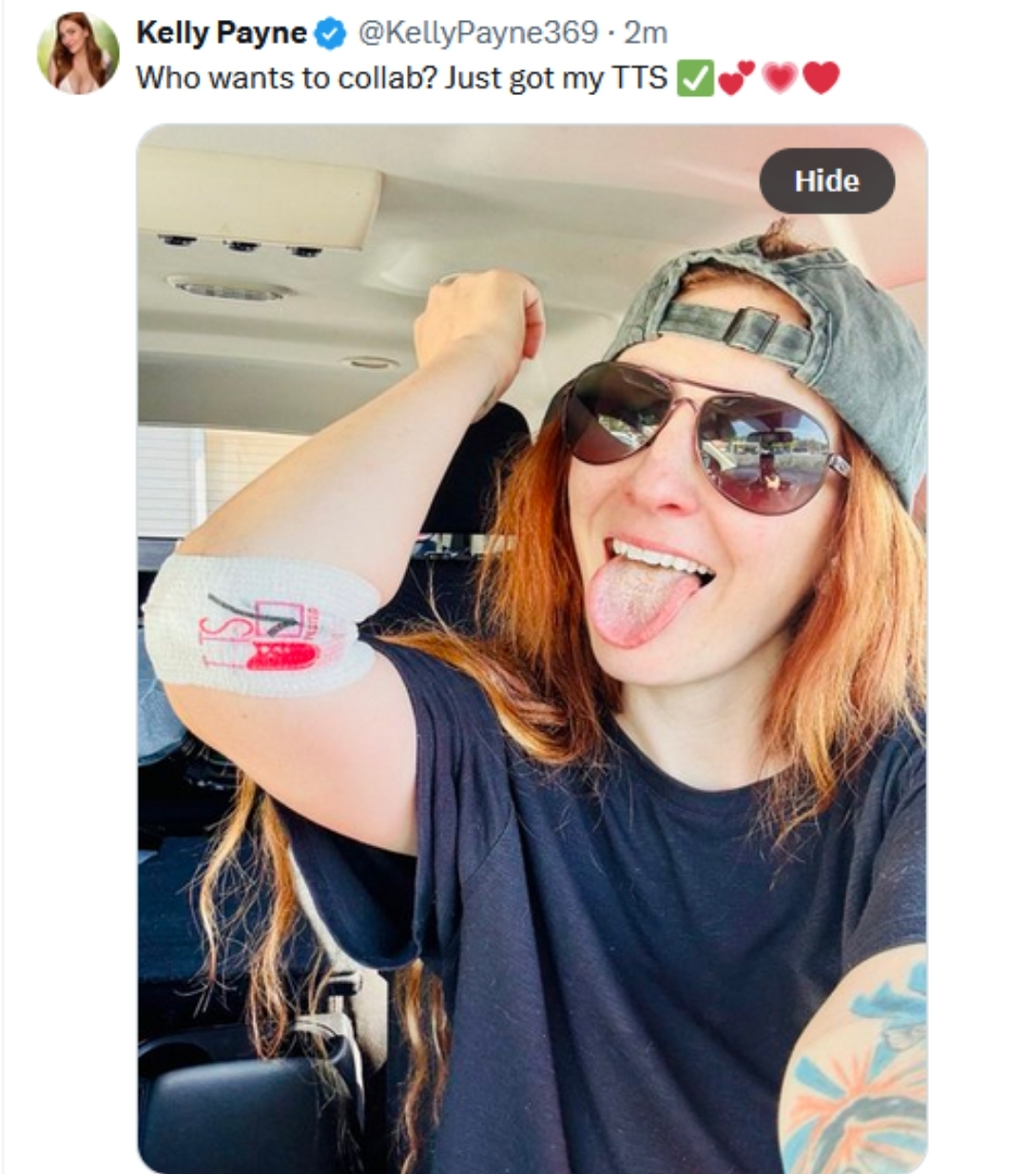The width and height of the screenshot is (1026, 1174).
Task: Click the arm bandage in the photo
Action: tap(261, 625)
